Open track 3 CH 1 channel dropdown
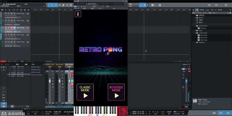 (19, 32)
